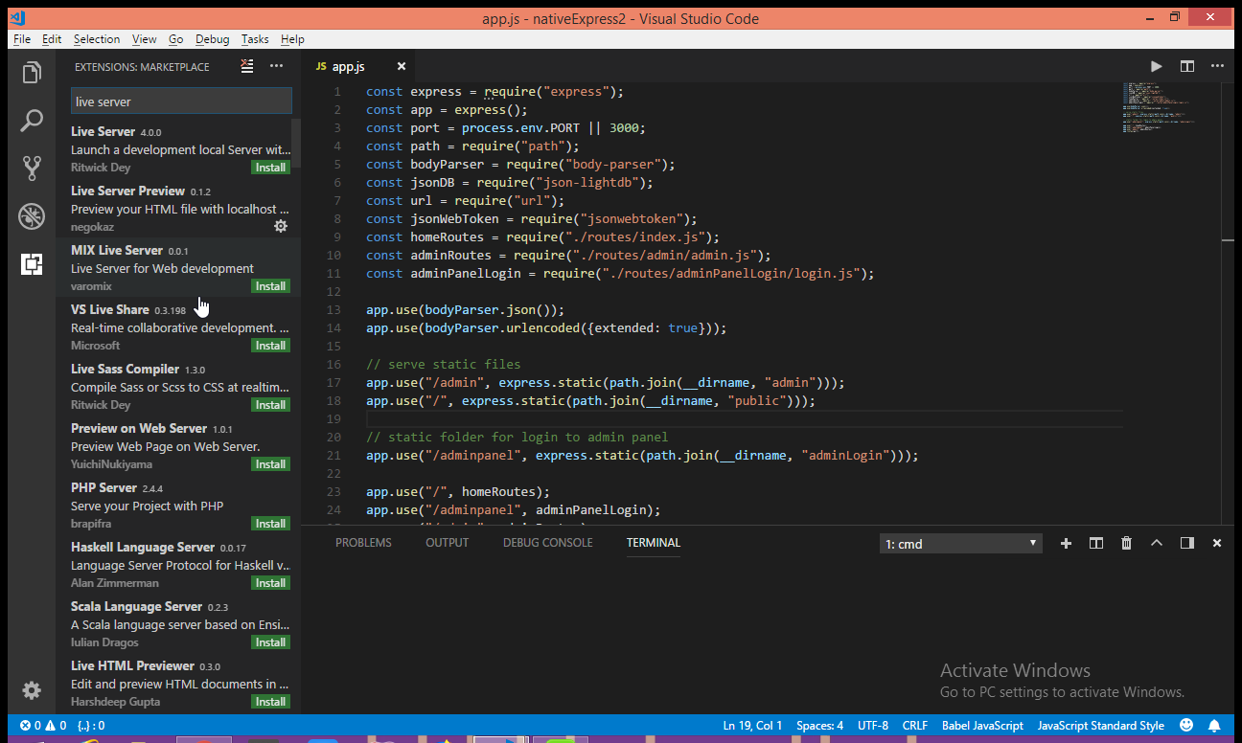Install the Live Sass Compiler extension
1242x743 pixels.
(x=271, y=405)
